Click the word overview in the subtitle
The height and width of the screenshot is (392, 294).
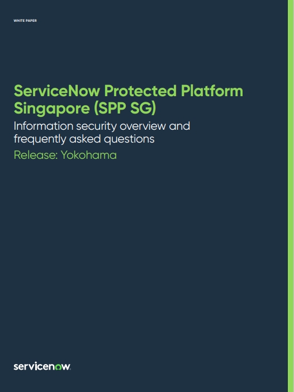coord(143,126)
